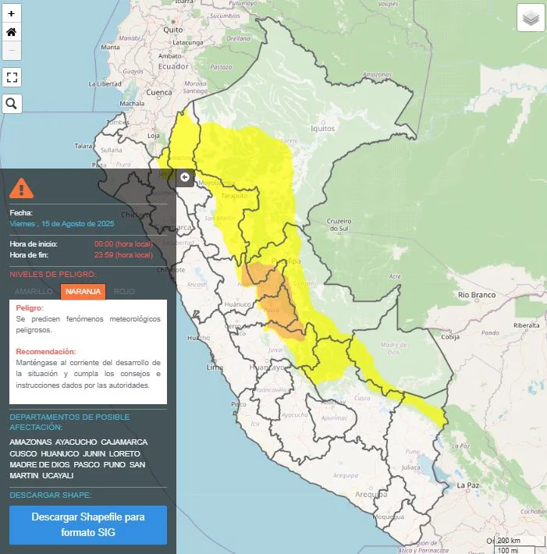This screenshot has height=554, width=547.
Task: Click the date Viernes, 15 de Agosto de 2025
Action: click(62, 224)
